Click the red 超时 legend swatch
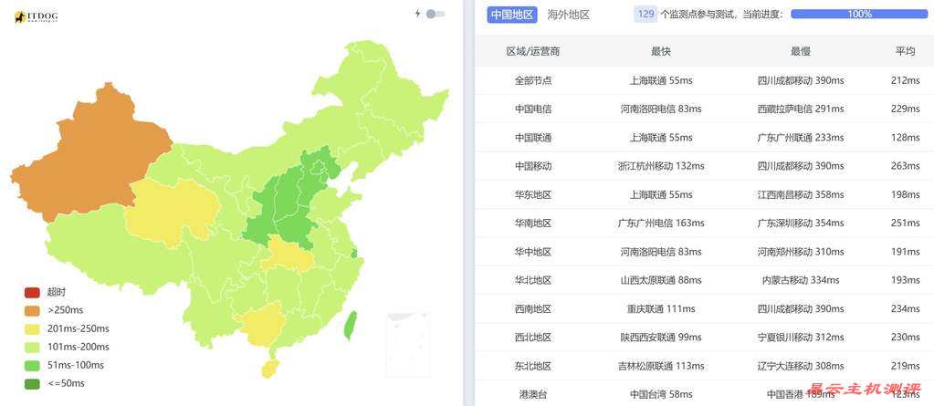This screenshot has width=934, height=406. (32, 292)
